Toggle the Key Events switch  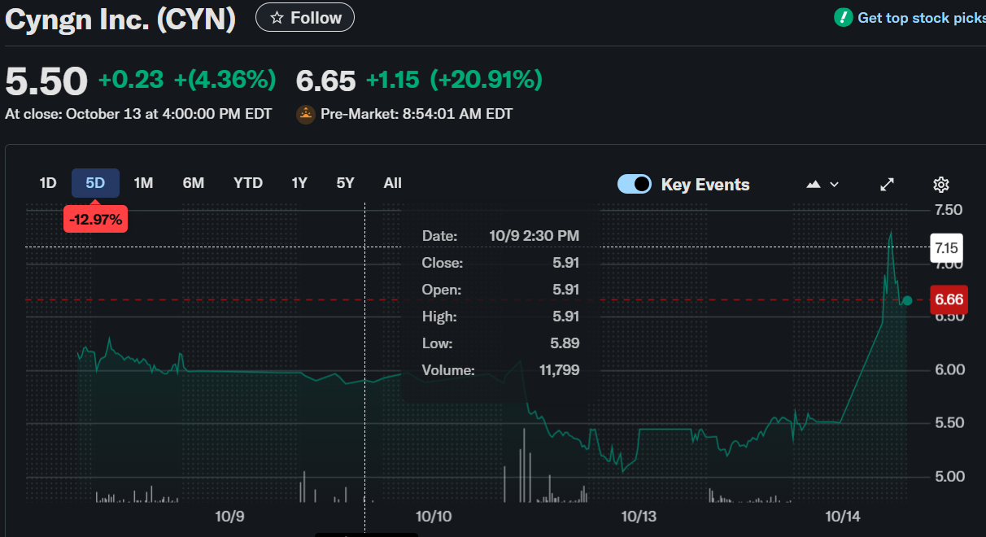click(635, 184)
